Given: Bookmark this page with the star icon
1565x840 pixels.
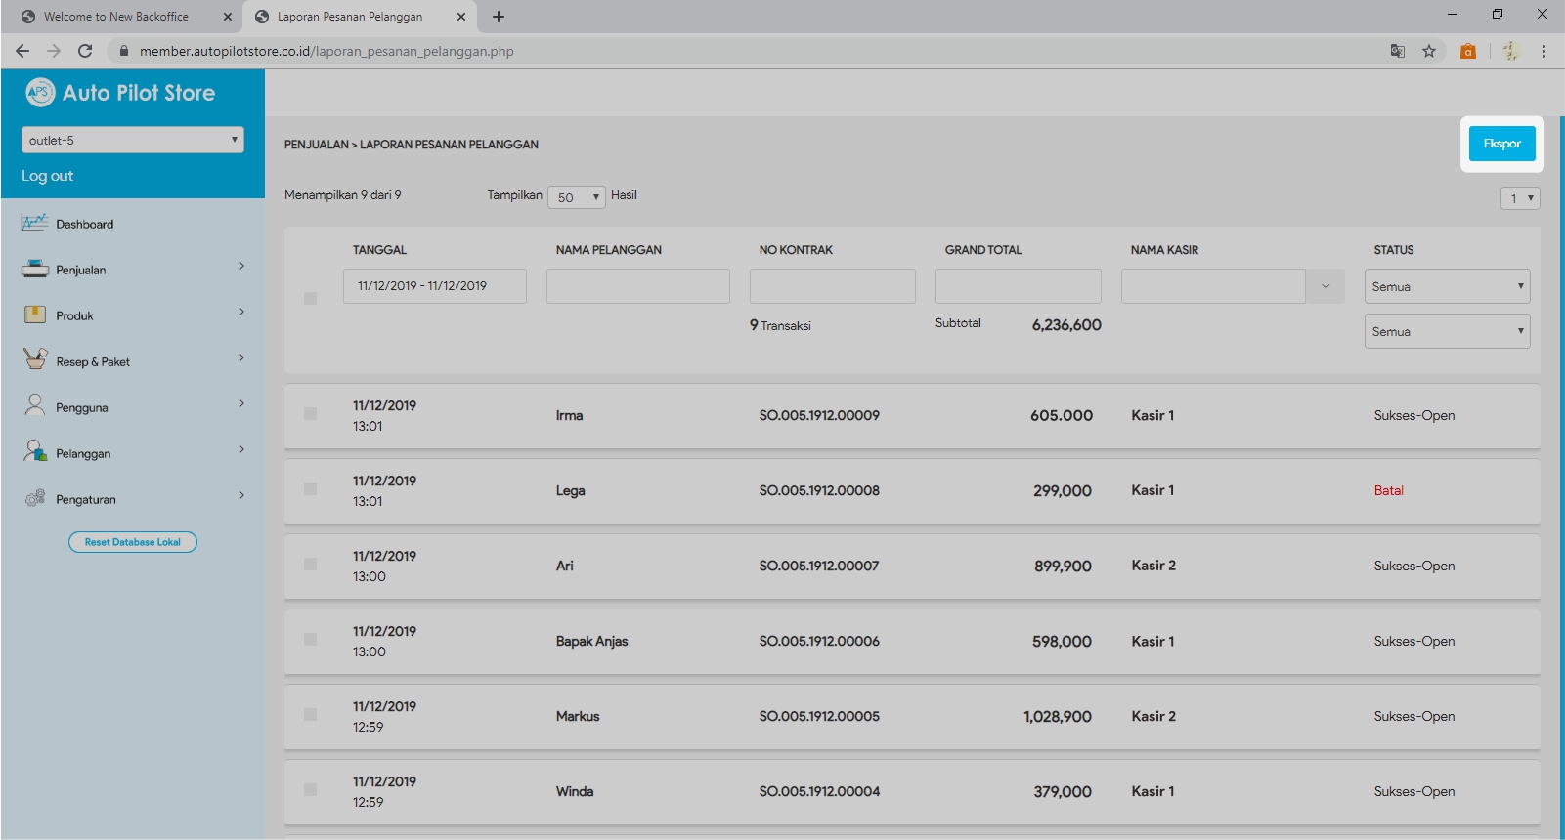Looking at the screenshot, I should pos(1429,51).
